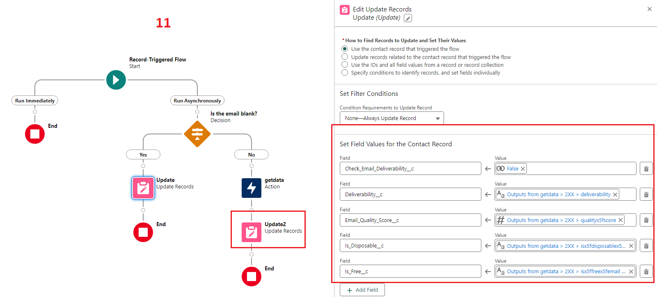This screenshot has height=297, width=657.
Task: Select 'Update records related to the contact' option
Action: (x=345, y=57)
